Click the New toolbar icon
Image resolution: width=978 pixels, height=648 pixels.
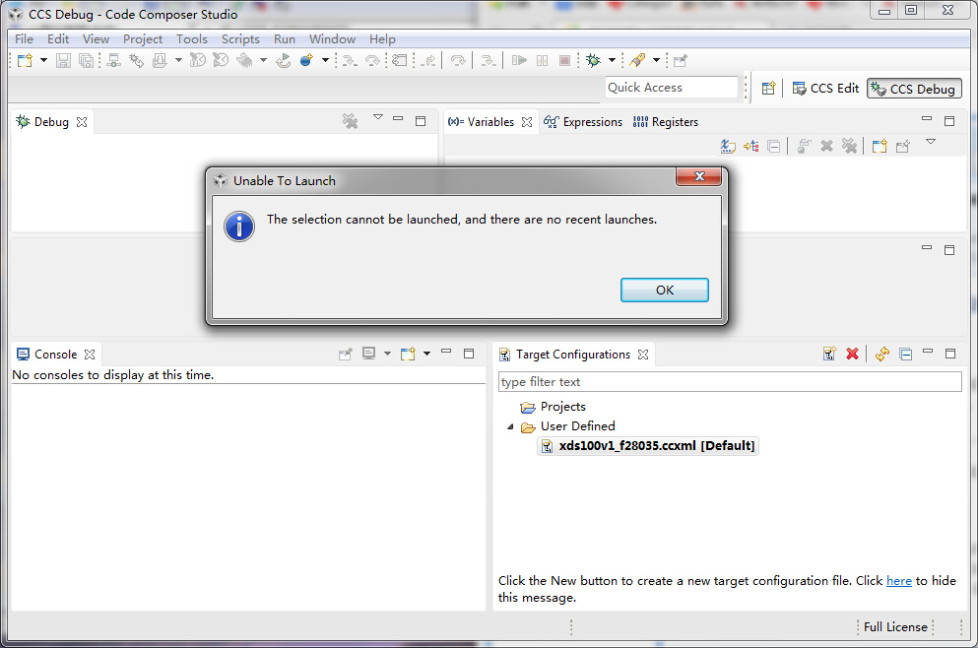click(x=25, y=60)
